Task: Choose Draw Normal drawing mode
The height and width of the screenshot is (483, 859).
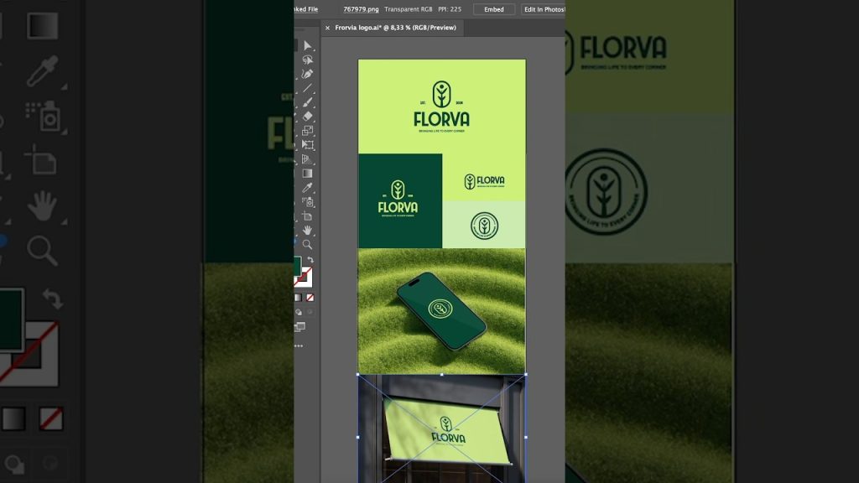Action: pyautogui.click(x=299, y=312)
